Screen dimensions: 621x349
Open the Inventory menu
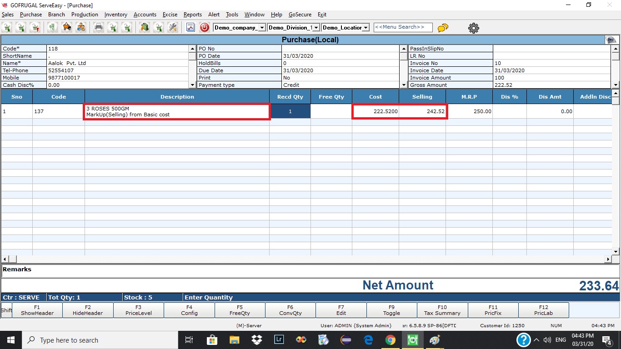point(116,15)
